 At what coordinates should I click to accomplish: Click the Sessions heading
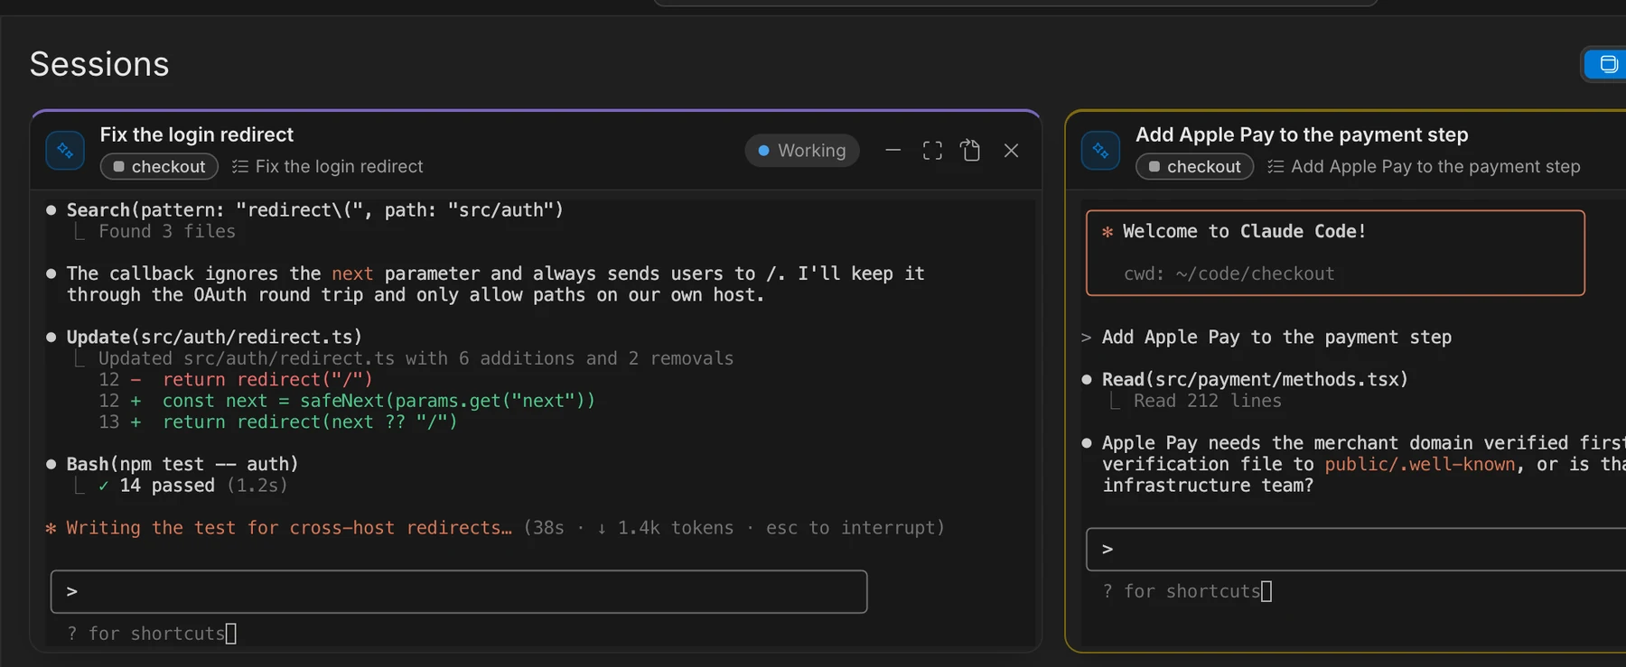coord(99,64)
